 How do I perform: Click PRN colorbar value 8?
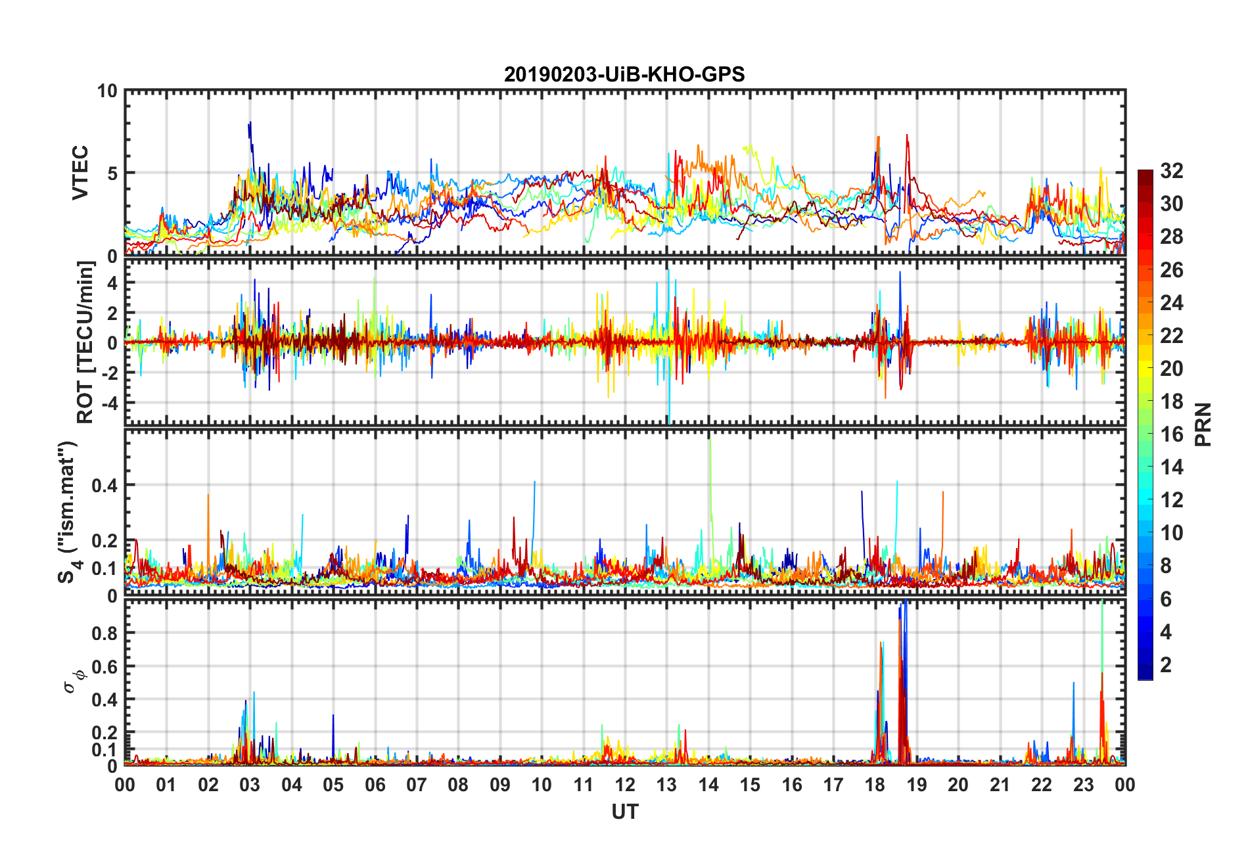(x=1166, y=565)
